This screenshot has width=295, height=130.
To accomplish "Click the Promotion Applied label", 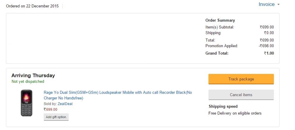I will tap(222, 46).
